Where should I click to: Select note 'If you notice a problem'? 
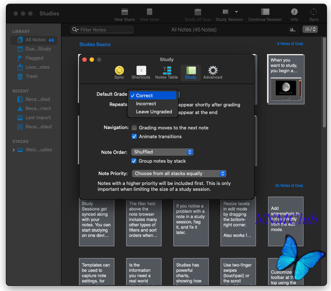point(191,223)
